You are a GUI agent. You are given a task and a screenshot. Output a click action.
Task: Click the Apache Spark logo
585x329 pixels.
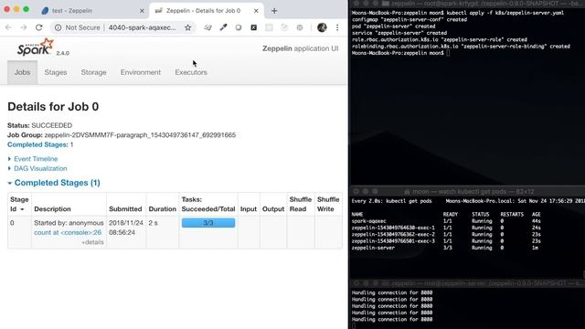pos(36,48)
